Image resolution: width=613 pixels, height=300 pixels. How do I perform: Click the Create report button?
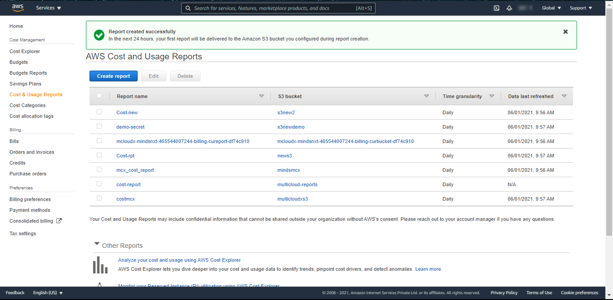point(113,76)
